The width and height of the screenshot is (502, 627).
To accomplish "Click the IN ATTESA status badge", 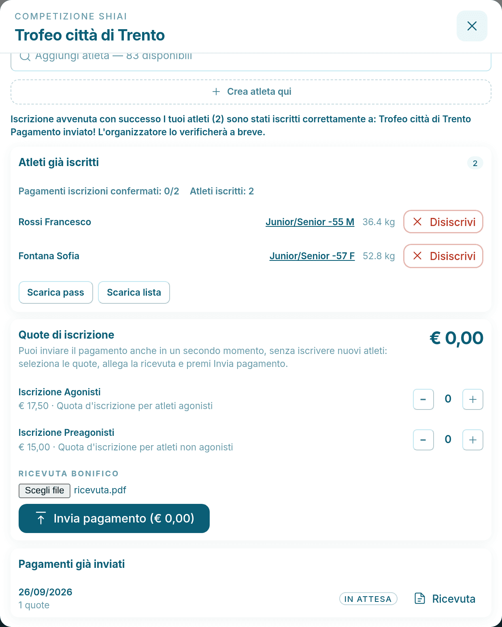I will 368,599.
